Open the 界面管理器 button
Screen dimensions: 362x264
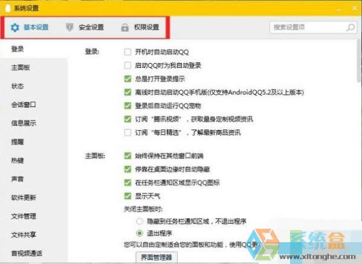(x=157, y=257)
